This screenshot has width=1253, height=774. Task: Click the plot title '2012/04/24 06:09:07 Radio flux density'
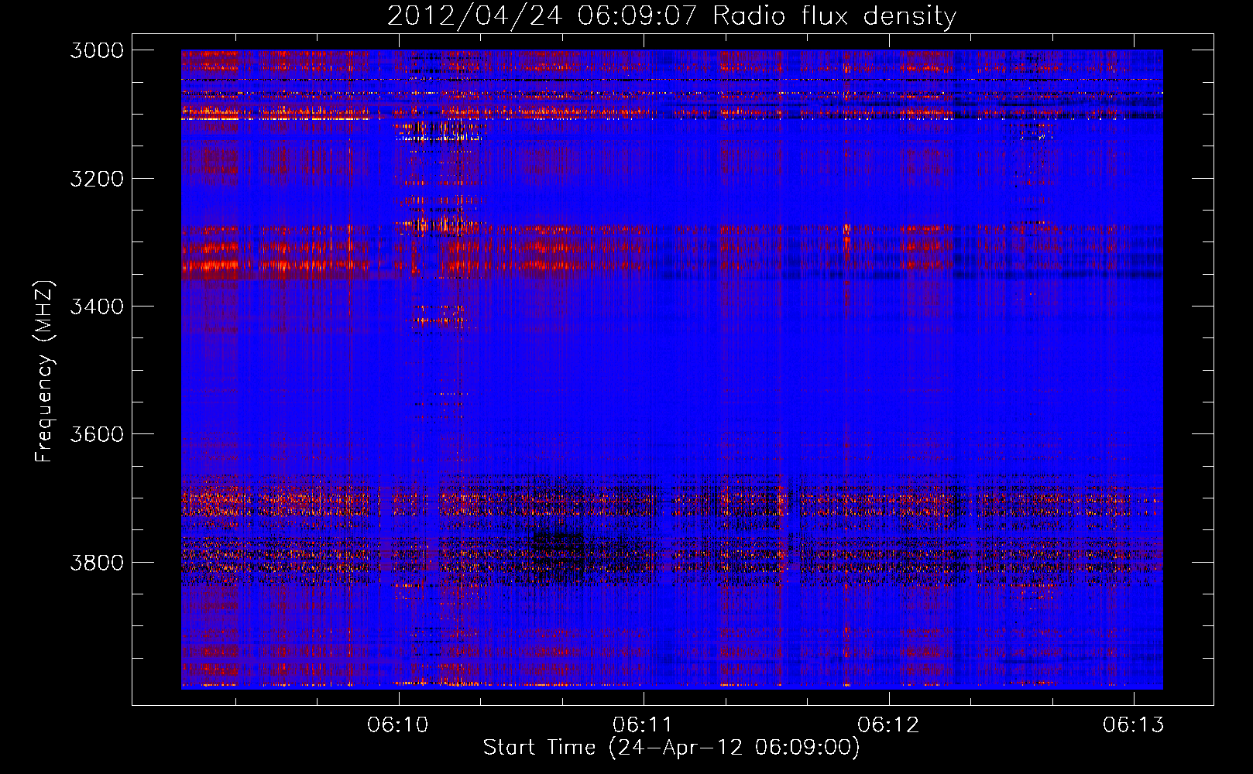[x=671, y=16]
